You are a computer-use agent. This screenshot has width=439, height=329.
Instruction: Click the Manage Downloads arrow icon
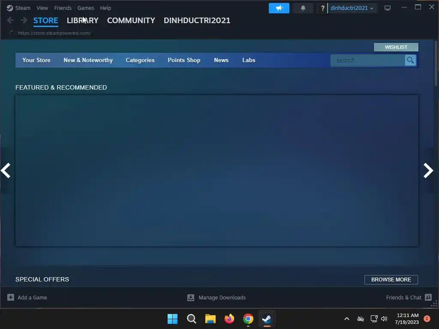(191, 297)
